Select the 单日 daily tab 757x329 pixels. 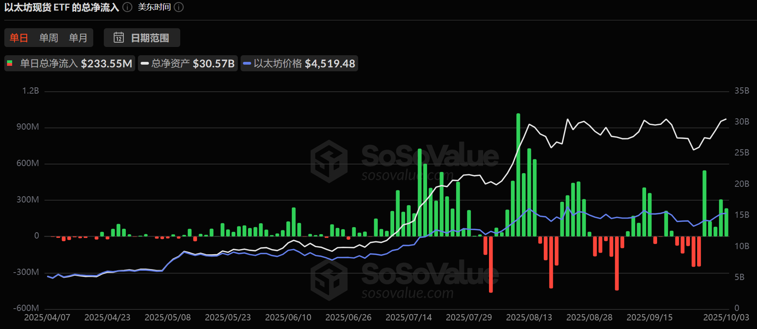click(x=19, y=38)
